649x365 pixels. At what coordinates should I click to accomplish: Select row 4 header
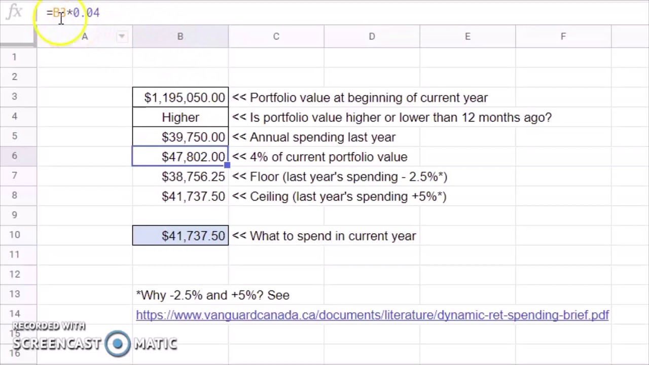[x=18, y=117]
